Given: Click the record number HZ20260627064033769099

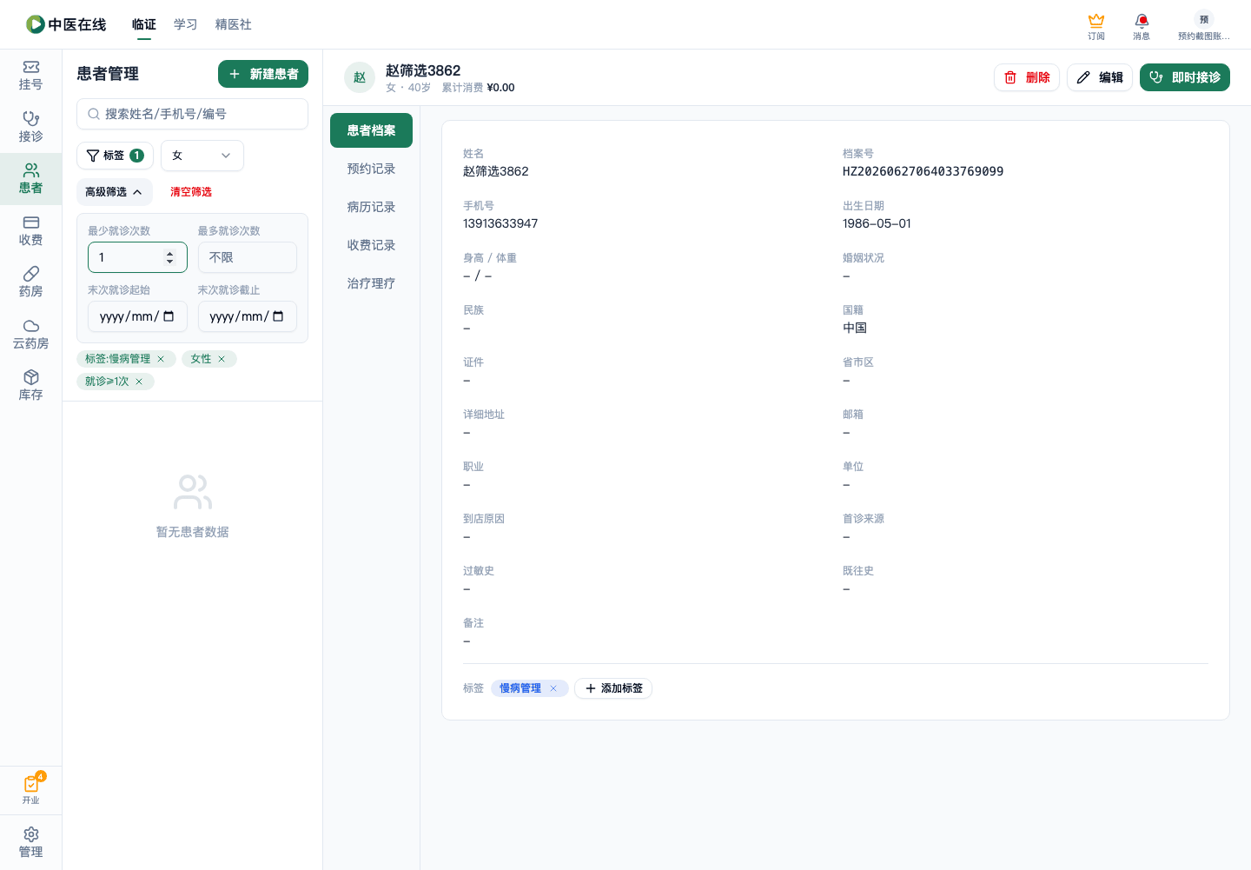Looking at the screenshot, I should coord(923,171).
